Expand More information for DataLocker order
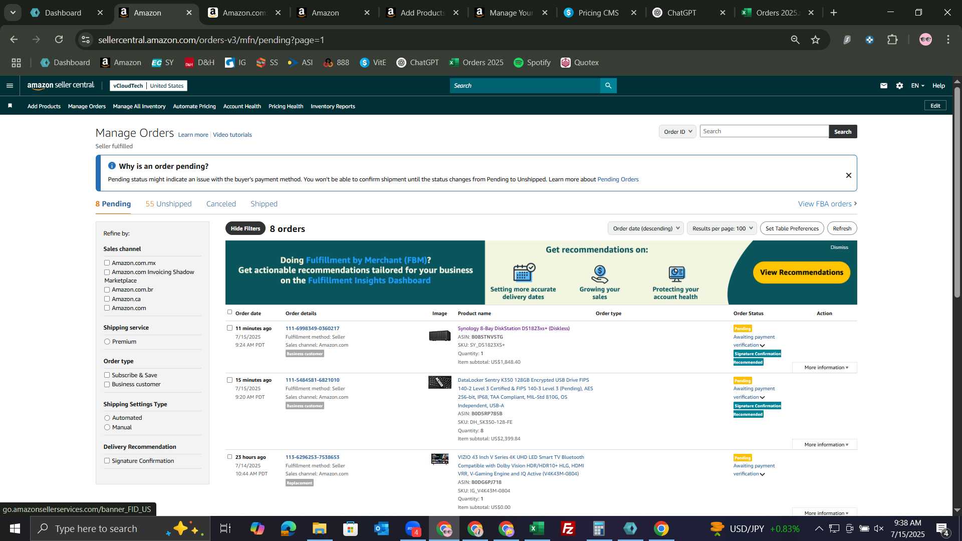 pyautogui.click(x=825, y=445)
